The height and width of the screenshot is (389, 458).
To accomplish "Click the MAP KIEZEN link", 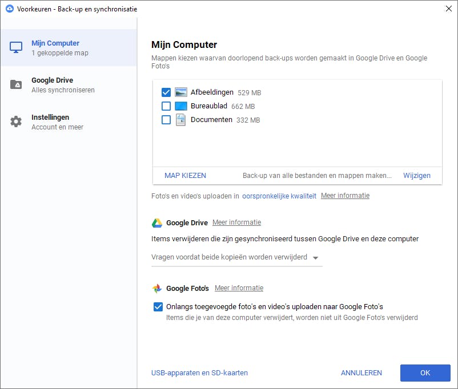I will [x=185, y=175].
